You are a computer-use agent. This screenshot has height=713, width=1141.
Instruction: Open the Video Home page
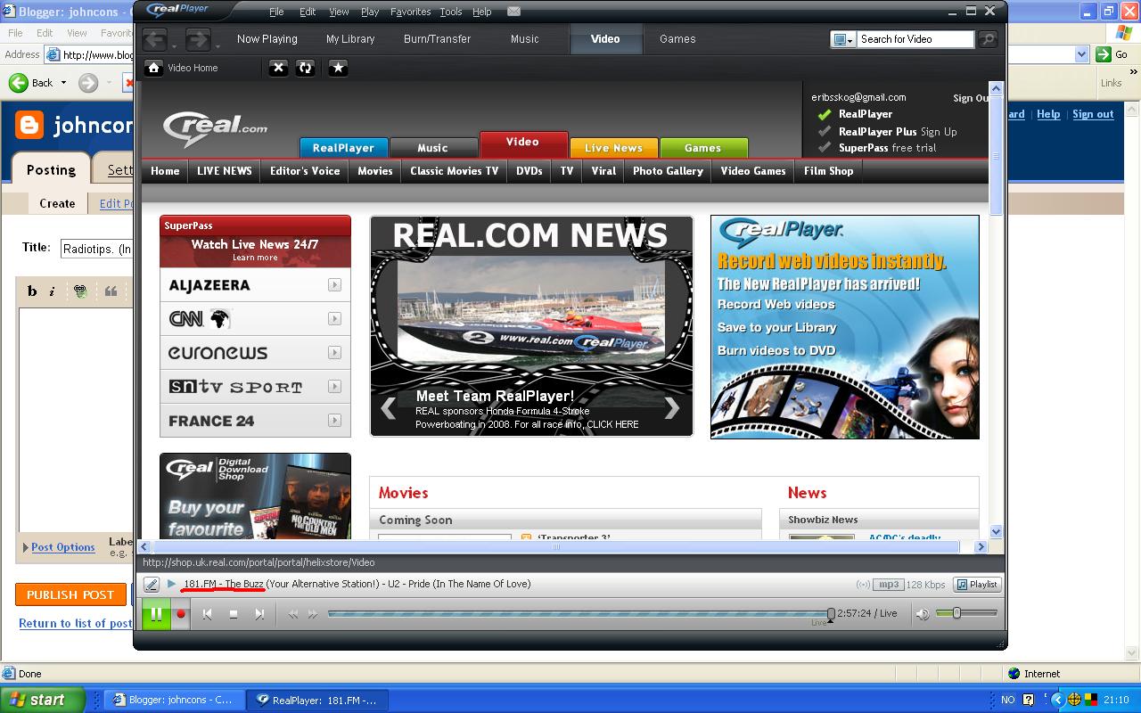(182, 68)
